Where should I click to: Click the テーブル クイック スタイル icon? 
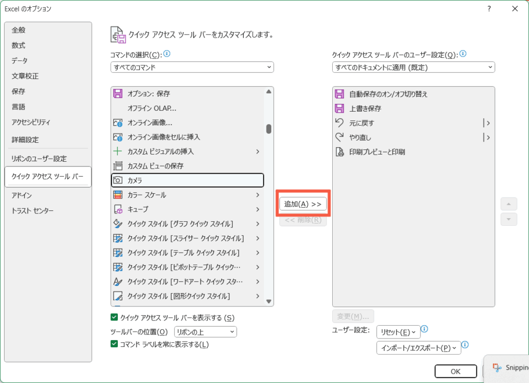coord(118,253)
